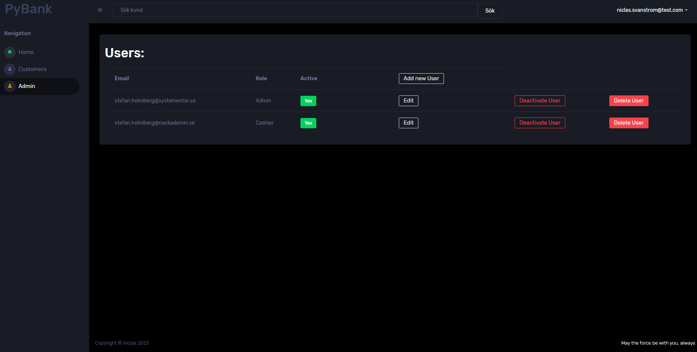Switch to the Customers page
The width and height of the screenshot is (697, 352).
[x=32, y=69]
